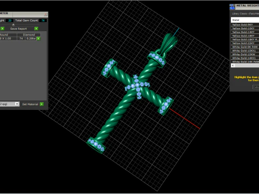Select Yellow Gold 18KY R... in metal list
The image size is (259, 194).
coord(245,39)
